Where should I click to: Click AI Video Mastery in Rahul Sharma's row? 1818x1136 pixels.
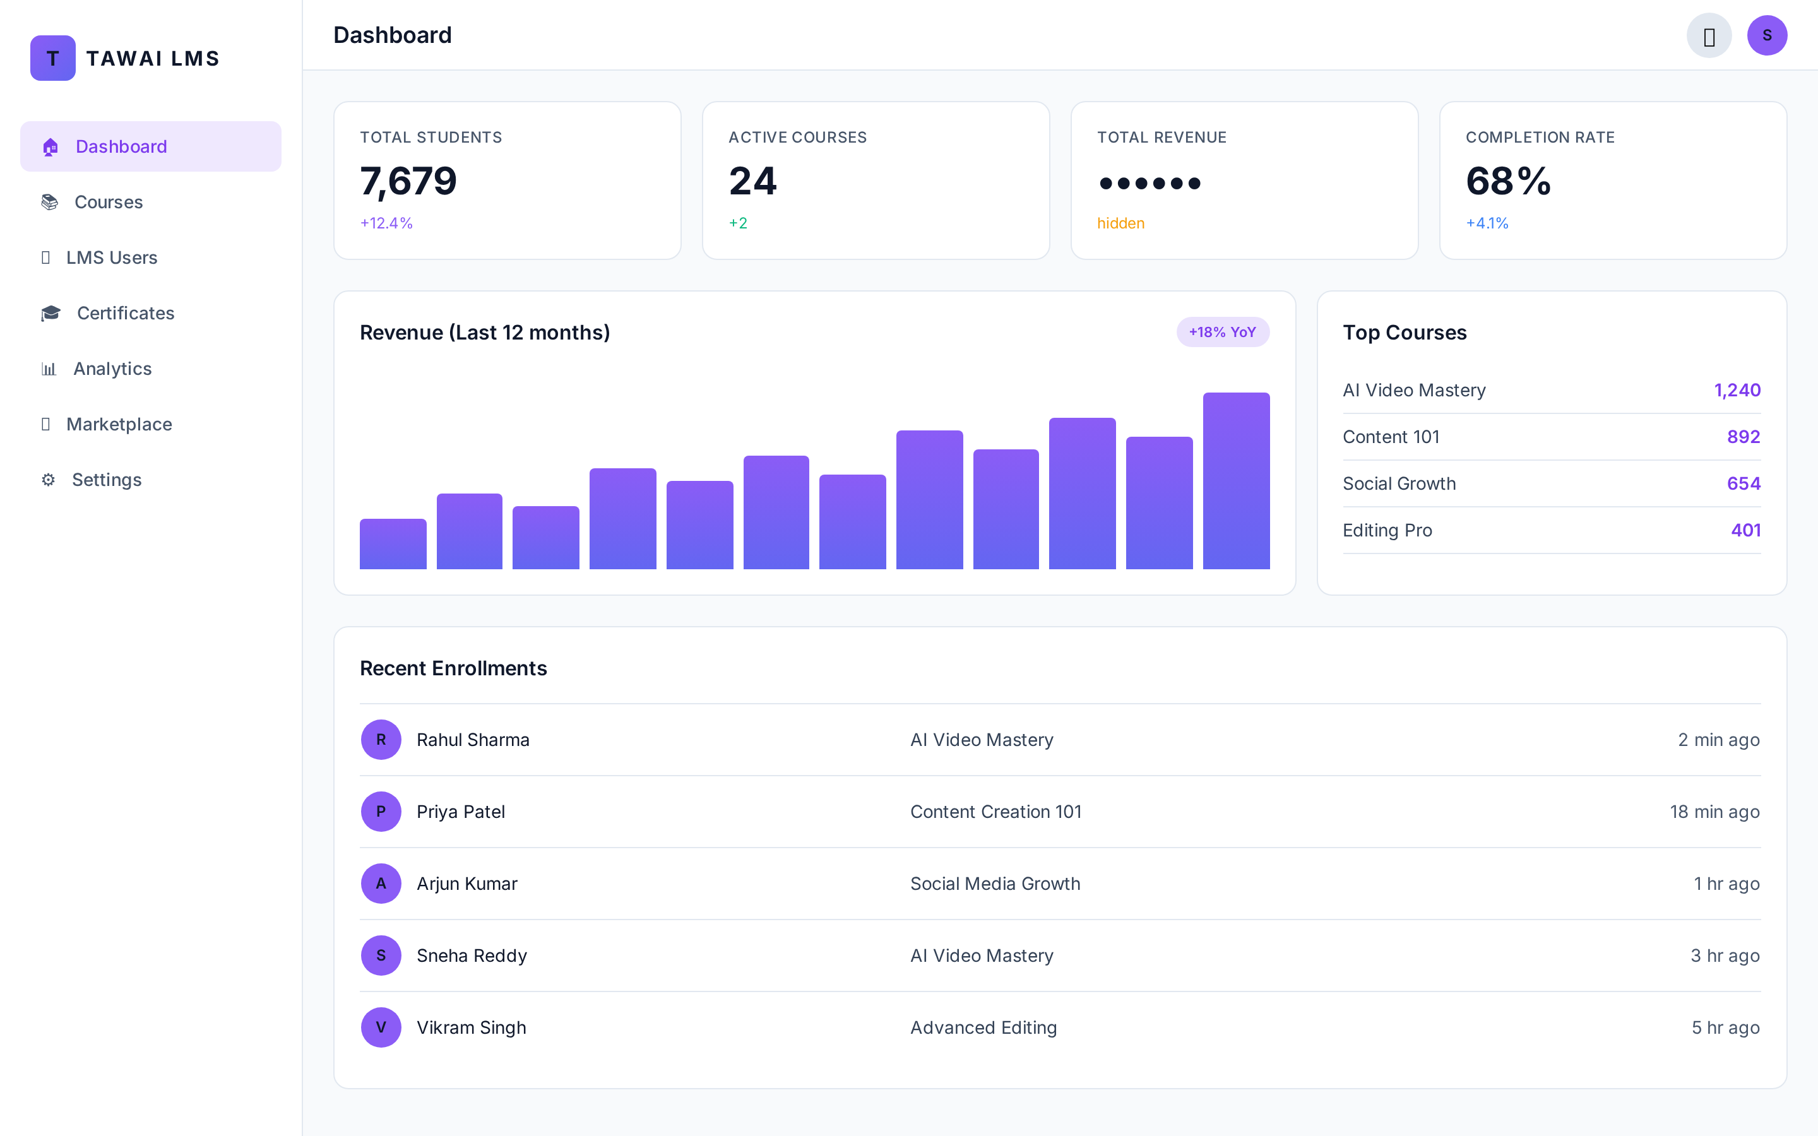pyautogui.click(x=981, y=740)
